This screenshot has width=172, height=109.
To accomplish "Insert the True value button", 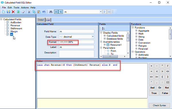I will click(154, 93).
